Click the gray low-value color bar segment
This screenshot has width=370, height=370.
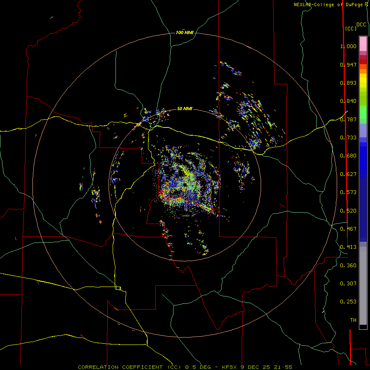363,286
